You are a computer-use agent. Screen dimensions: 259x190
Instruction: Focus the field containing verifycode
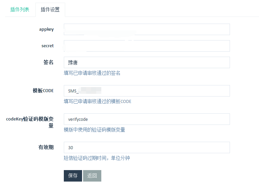[147, 119]
